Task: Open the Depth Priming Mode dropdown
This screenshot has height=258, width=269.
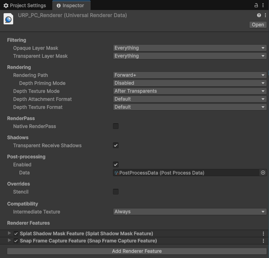Action: [190, 83]
